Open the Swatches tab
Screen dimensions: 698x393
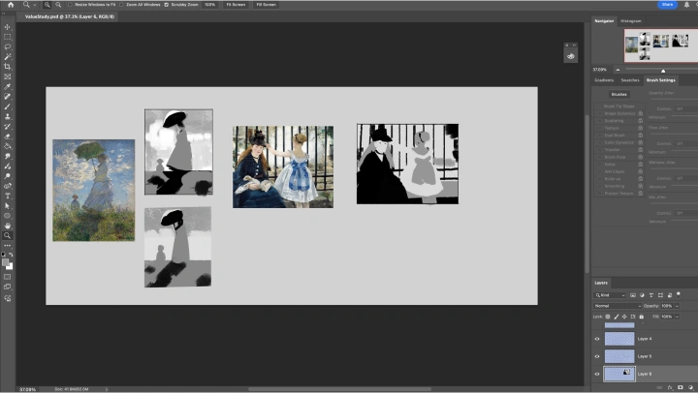(x=630, y=80)
